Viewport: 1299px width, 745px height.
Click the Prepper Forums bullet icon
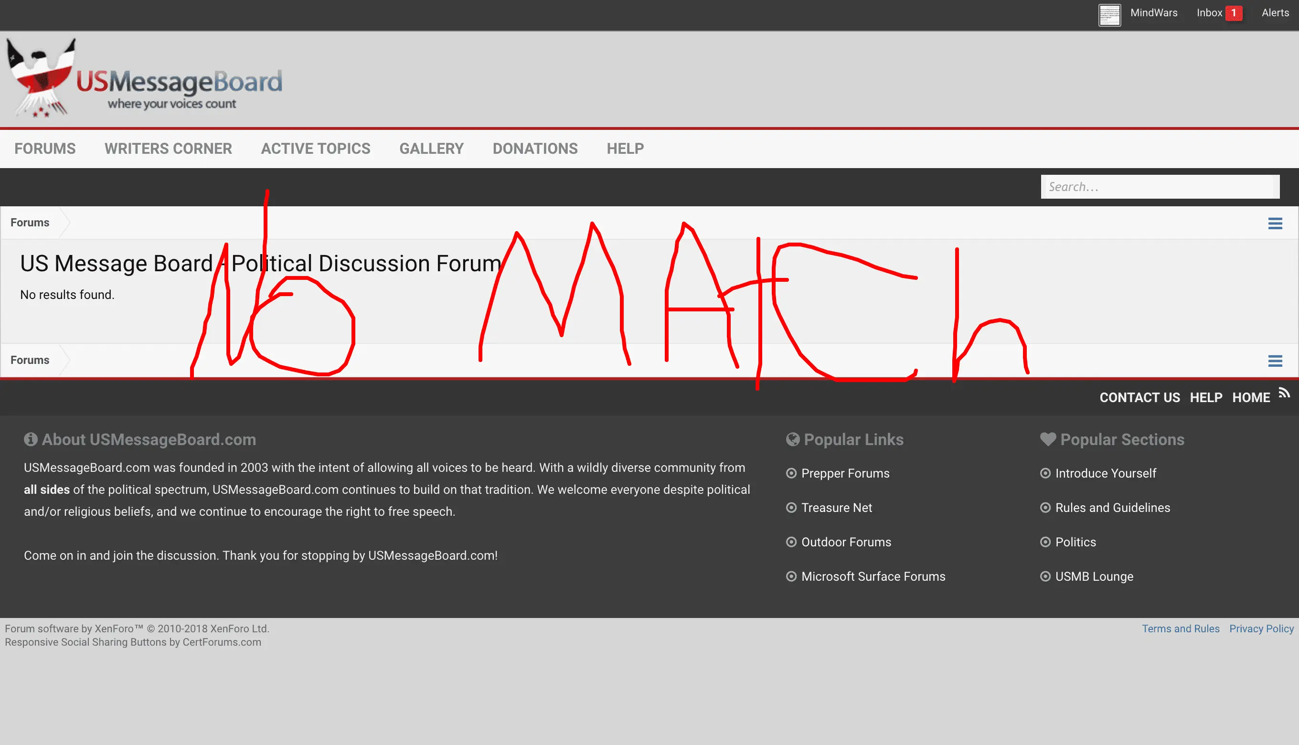coord(791,473)
